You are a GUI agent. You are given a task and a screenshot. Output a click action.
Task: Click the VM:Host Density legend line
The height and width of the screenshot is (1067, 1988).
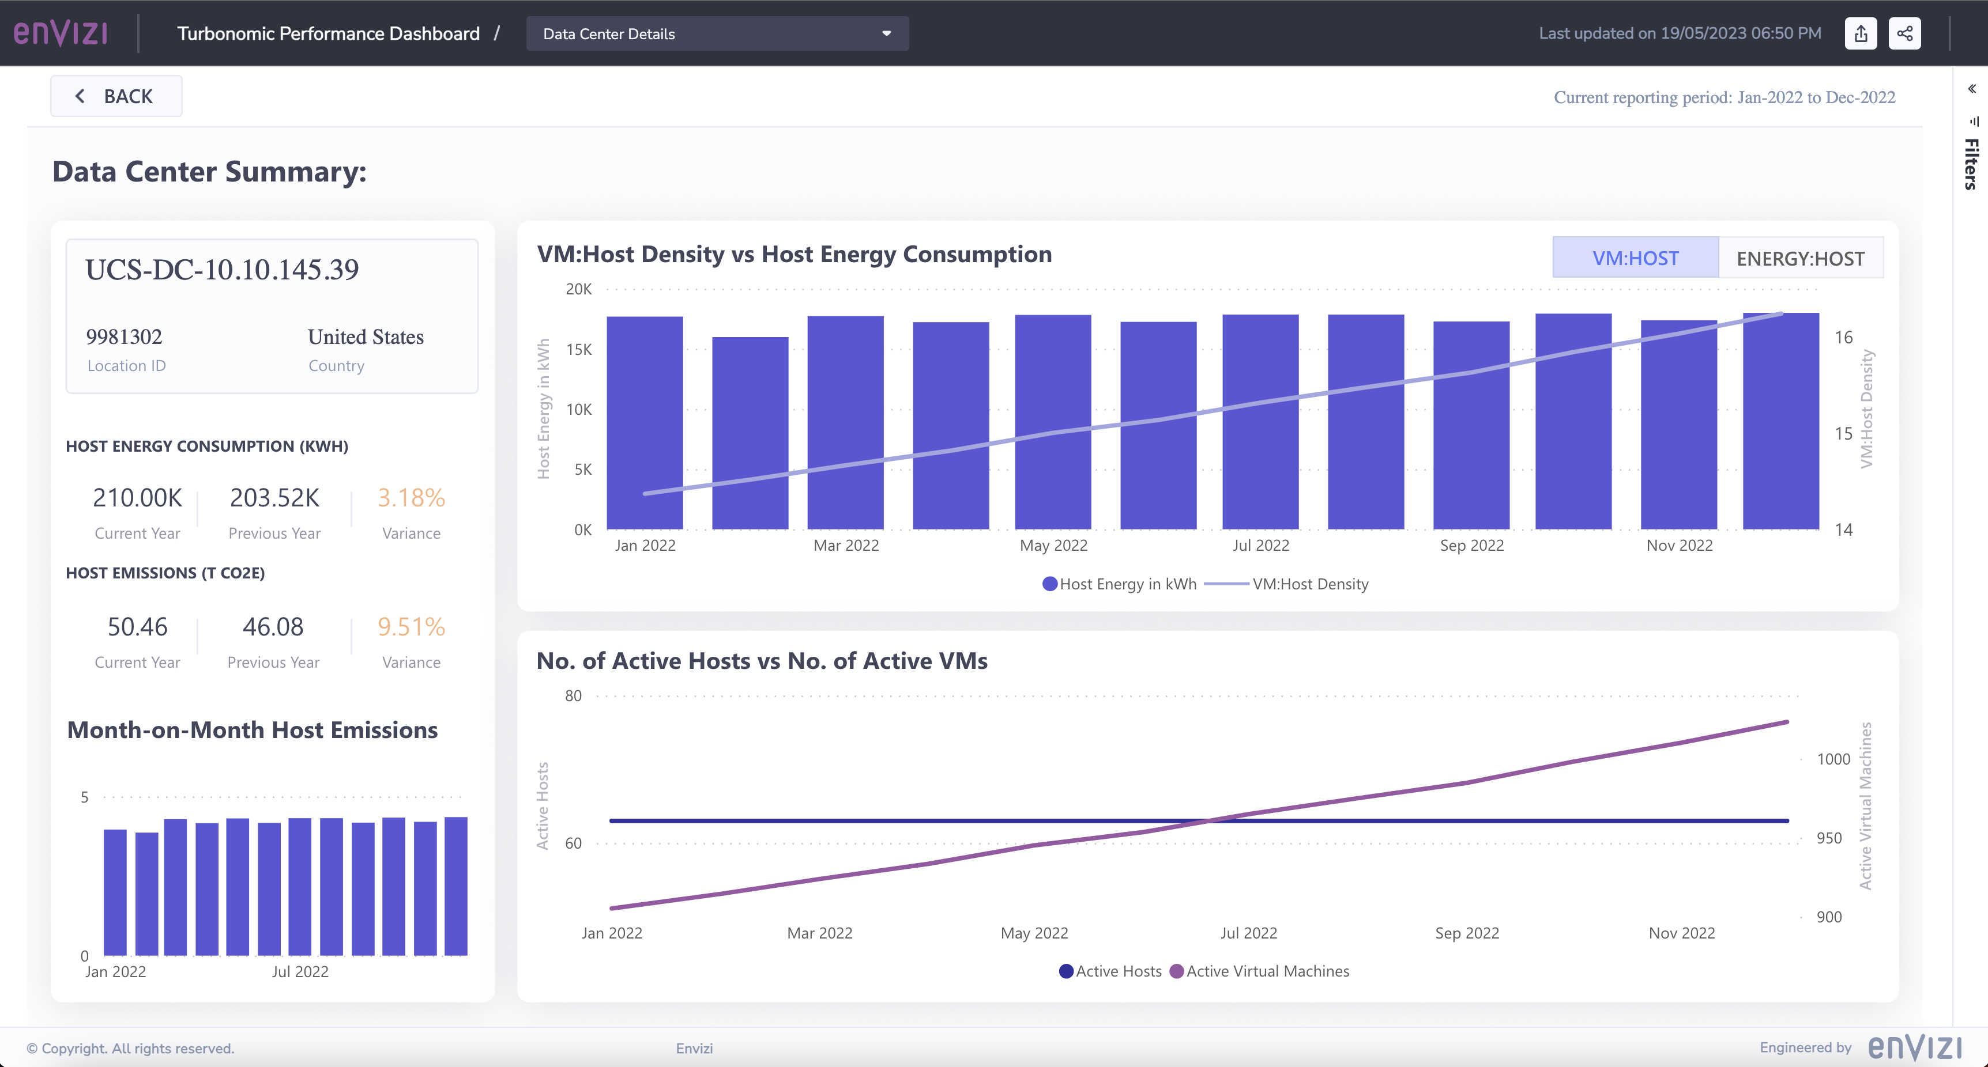tap(1226, 584)
